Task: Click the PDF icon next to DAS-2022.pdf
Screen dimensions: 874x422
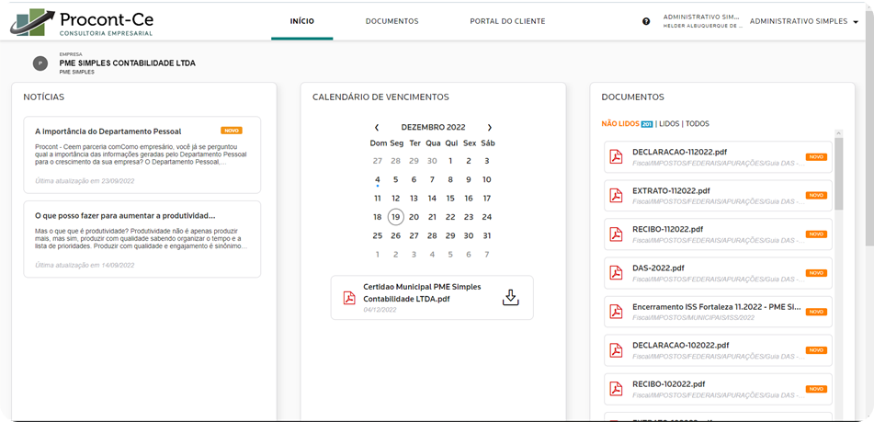Action: tap(616, 272)
